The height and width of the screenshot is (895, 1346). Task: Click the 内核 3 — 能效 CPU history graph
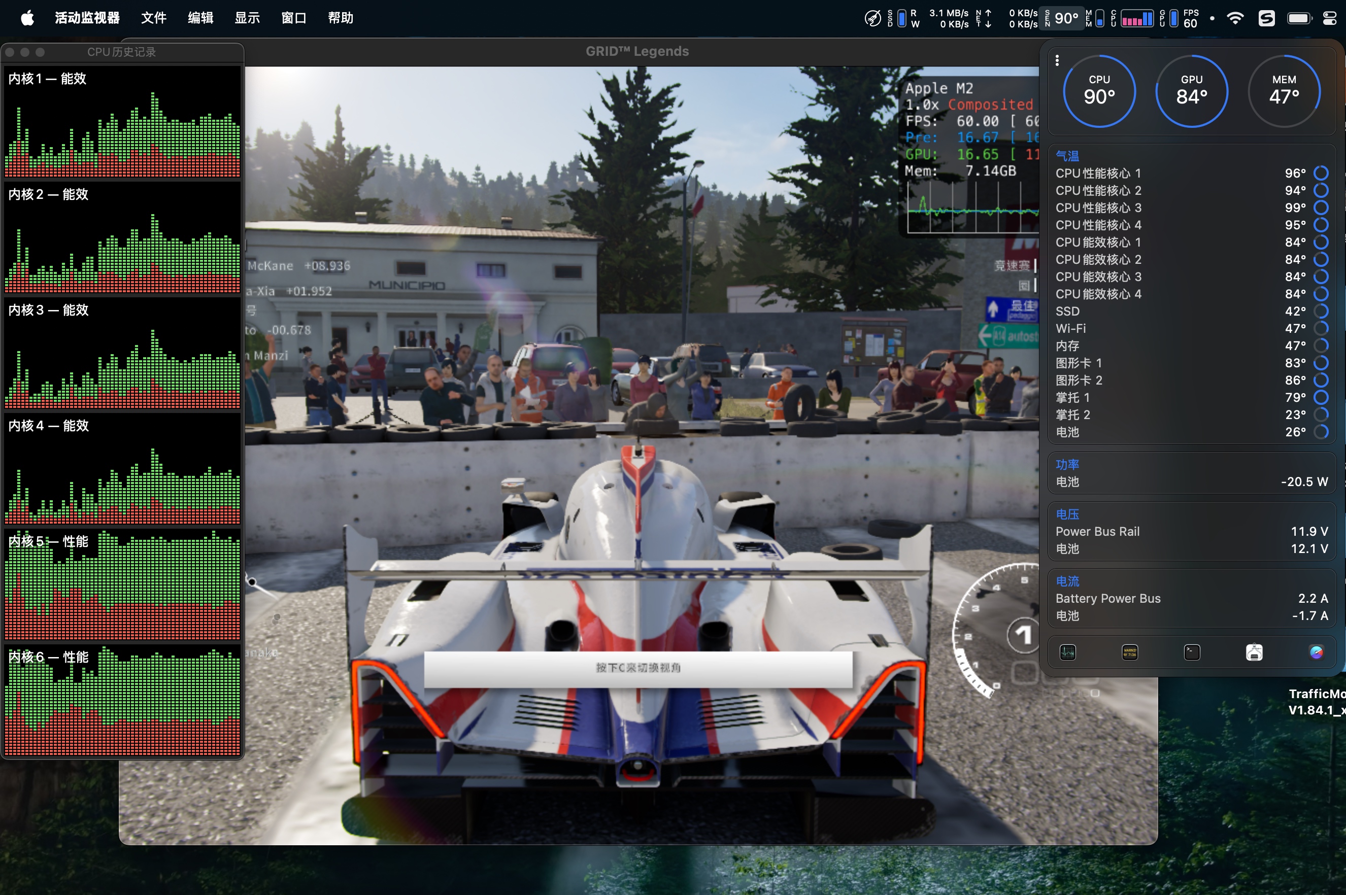(x=122, y=353)
